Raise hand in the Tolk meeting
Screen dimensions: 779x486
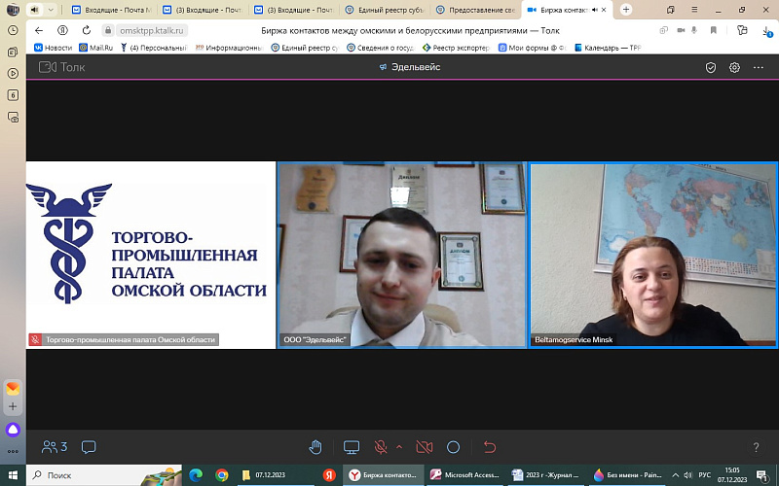[x=315, y=447]
